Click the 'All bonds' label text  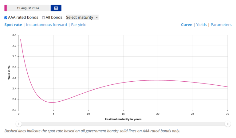pos(54,18)
